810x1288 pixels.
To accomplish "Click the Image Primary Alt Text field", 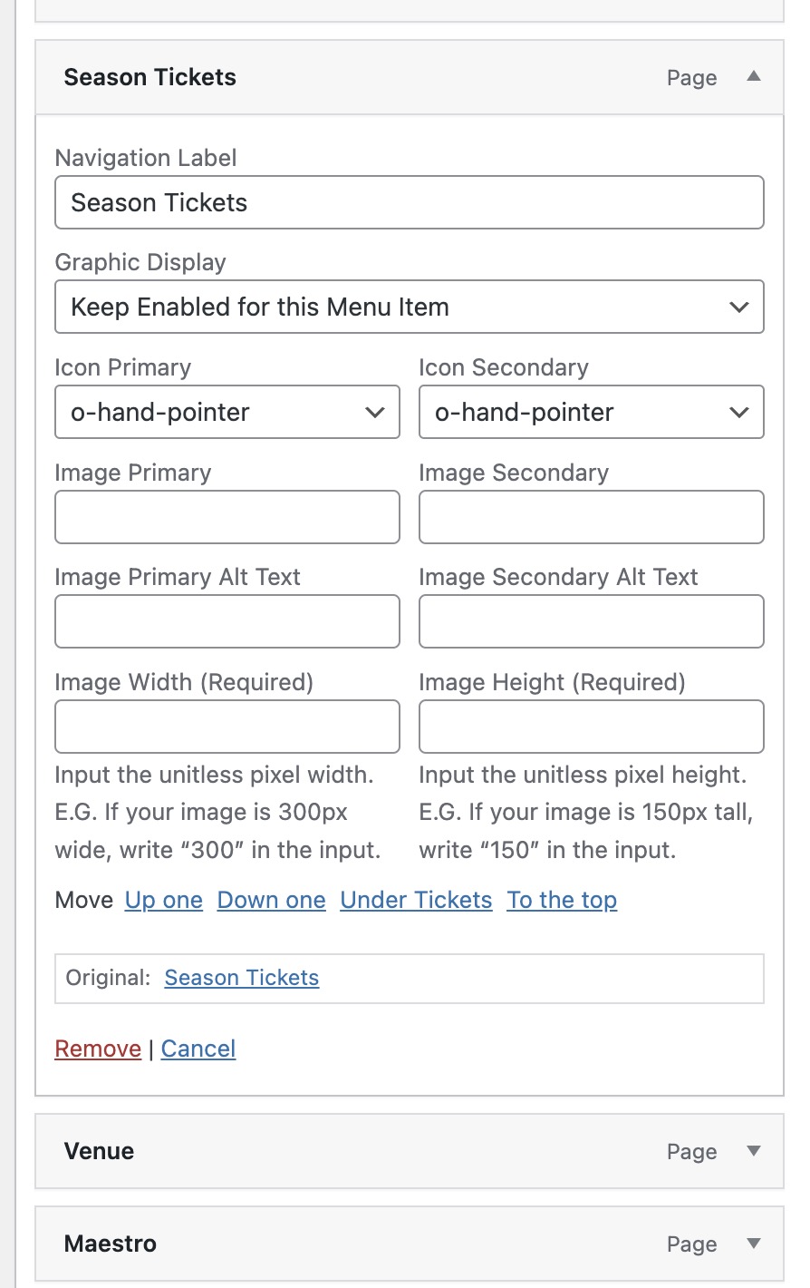I will tap(227, 621).
